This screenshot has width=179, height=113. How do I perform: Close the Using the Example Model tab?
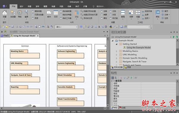[38, 36]
